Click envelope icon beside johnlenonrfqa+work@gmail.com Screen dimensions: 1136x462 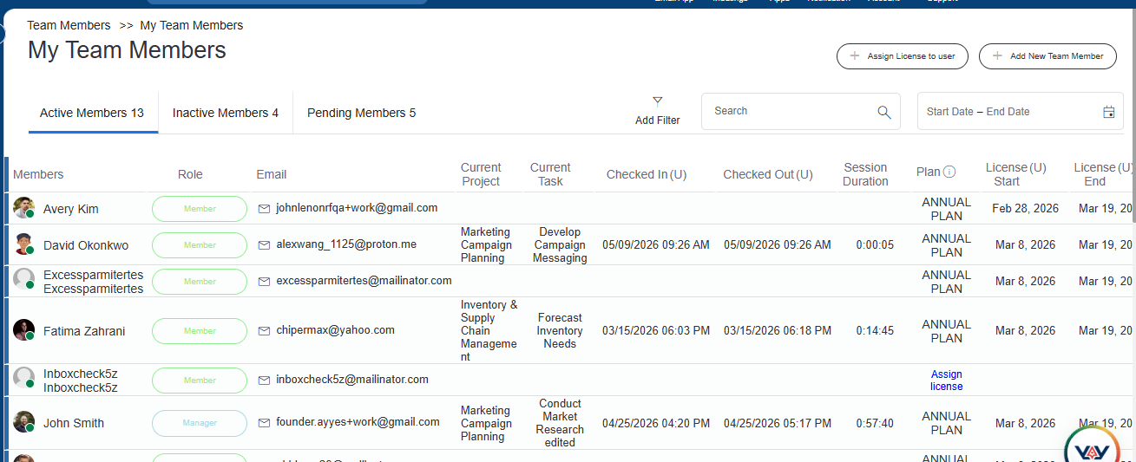point(264,208)
